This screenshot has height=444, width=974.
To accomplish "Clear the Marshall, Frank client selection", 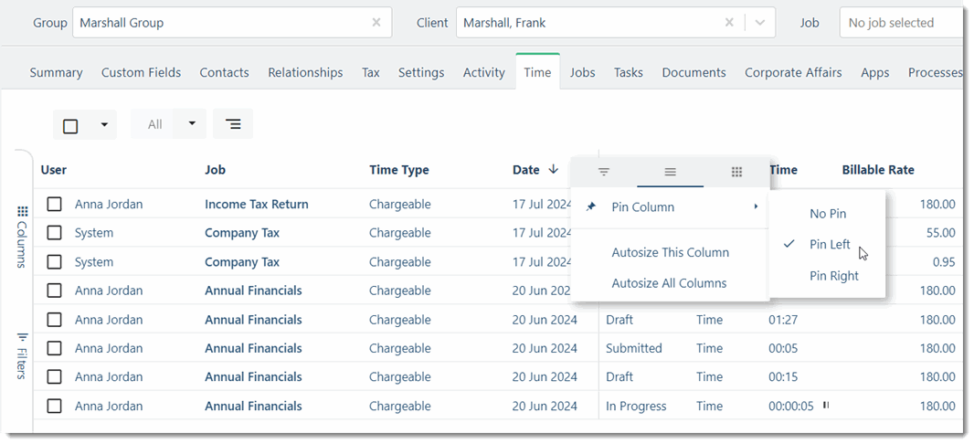I will [729, 23].
